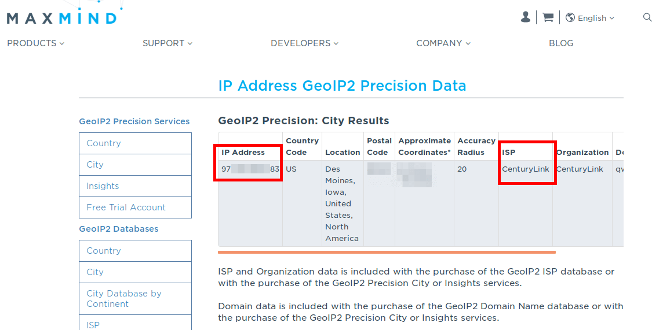Viewport: 652px width, 330px height.
Task: Open the BLOG page
Action: point(561,43)
